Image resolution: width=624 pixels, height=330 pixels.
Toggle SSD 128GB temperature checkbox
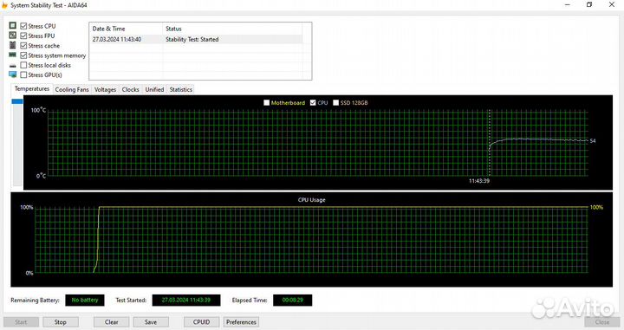[x=336, y=102]
